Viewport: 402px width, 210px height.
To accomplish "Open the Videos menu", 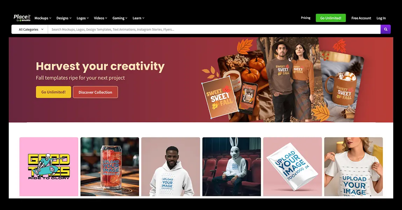I will (x=101, y=18).
